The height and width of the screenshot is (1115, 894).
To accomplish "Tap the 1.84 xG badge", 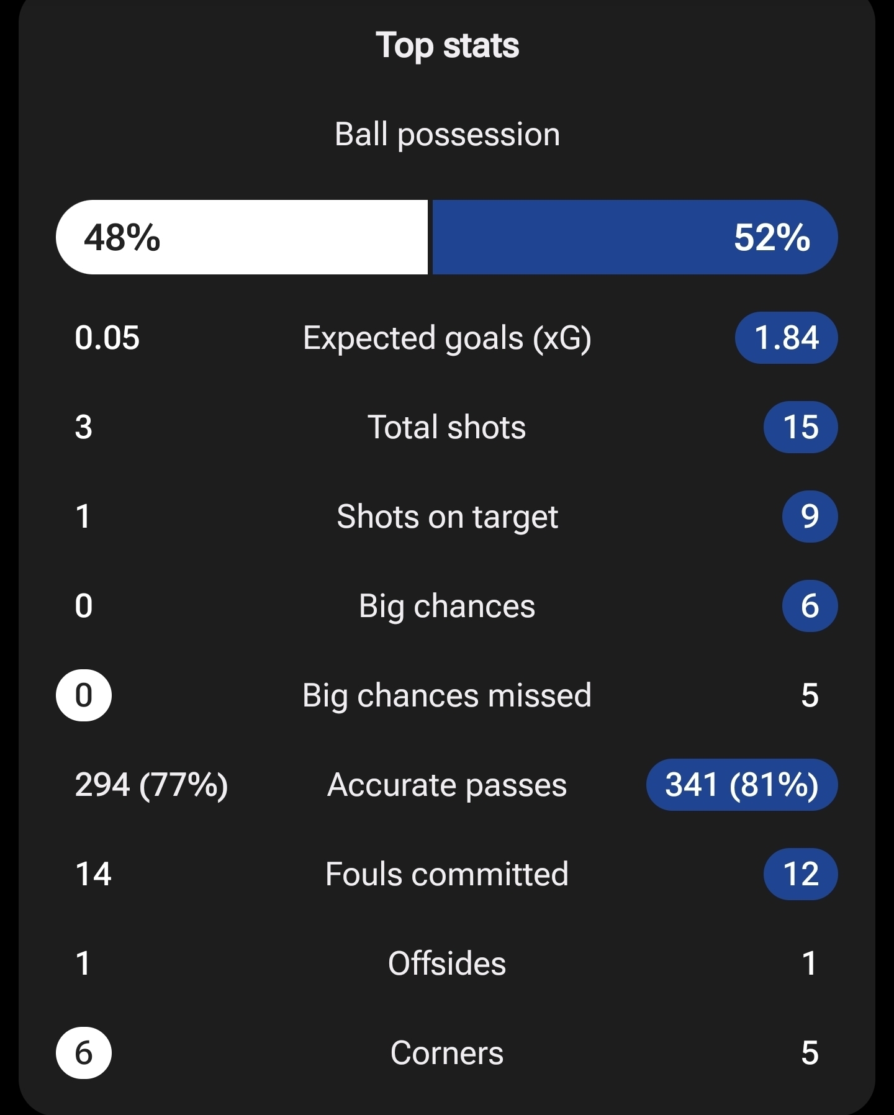I will [x=786, y=338].
